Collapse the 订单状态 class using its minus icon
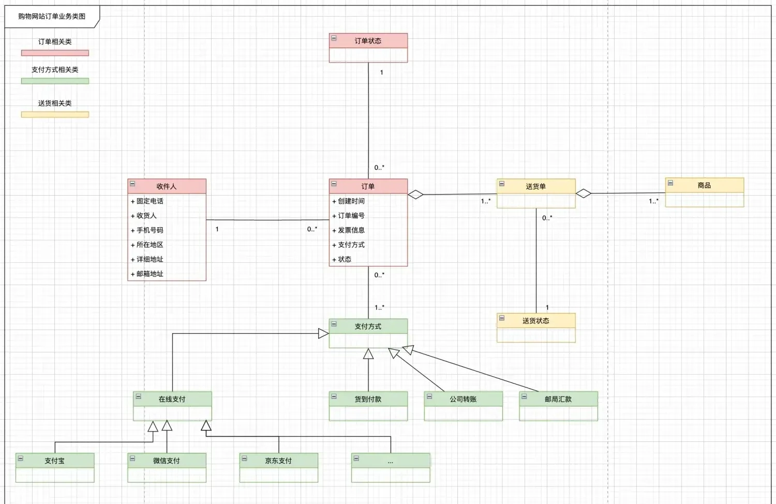Screen dimensions: 776x504 [x=334, y=38]
